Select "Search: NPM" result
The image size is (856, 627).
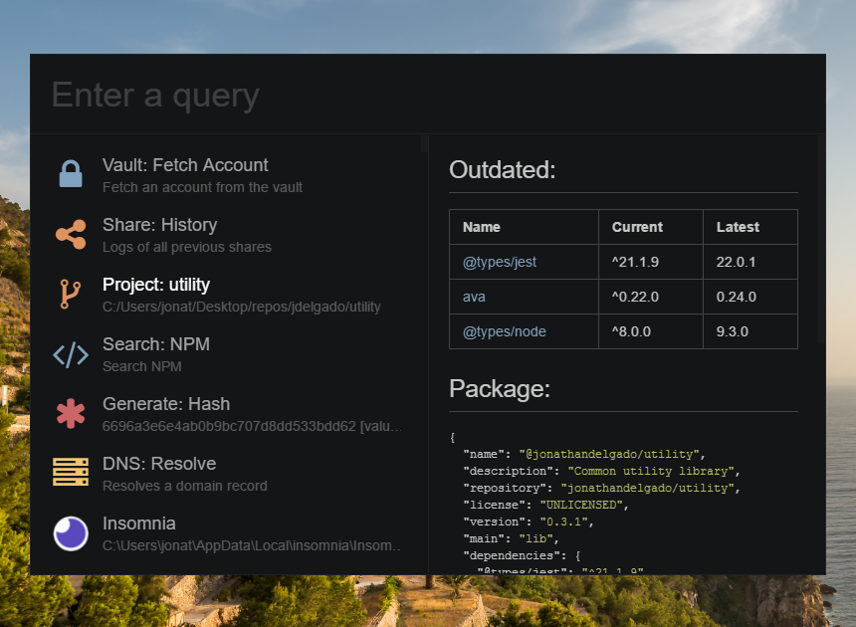point(229,354)
